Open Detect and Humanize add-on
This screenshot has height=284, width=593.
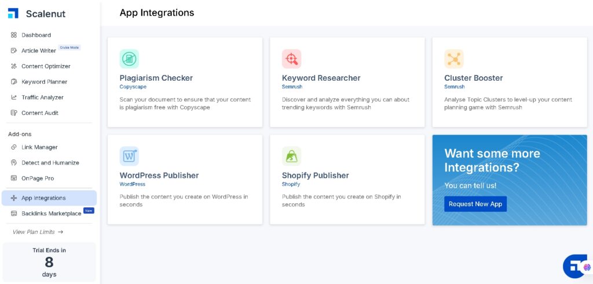point(49,163)
